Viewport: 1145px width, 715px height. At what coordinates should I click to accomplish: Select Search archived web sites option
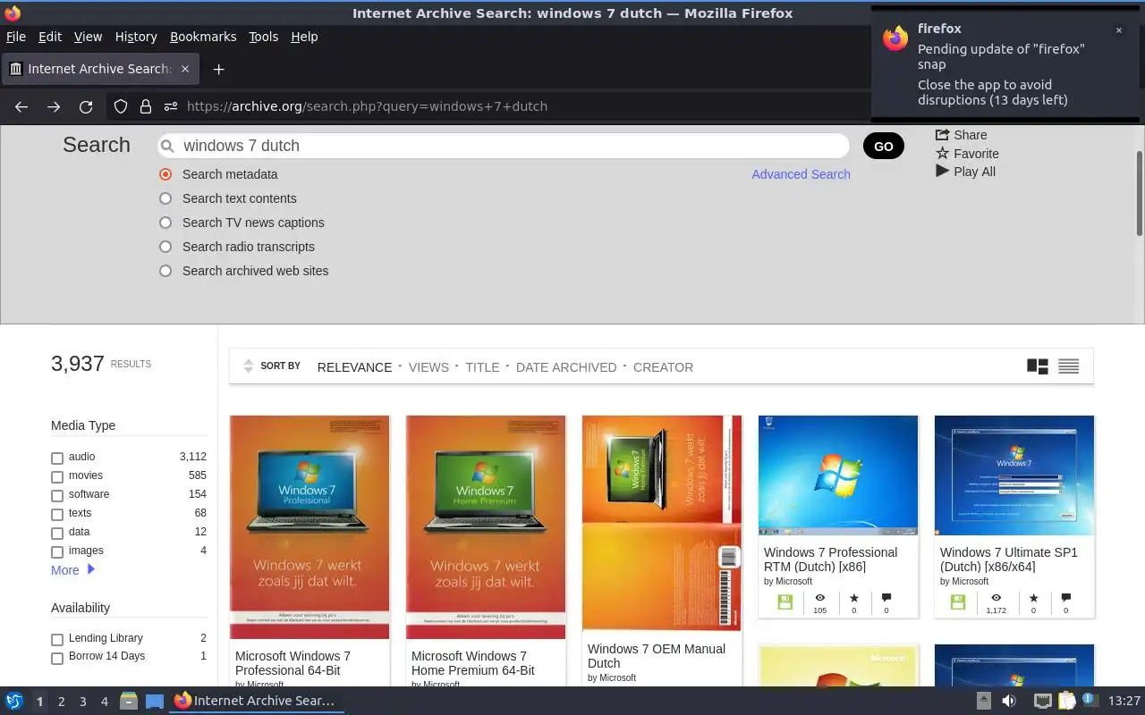pyautogui.click(x=165, y=271)
